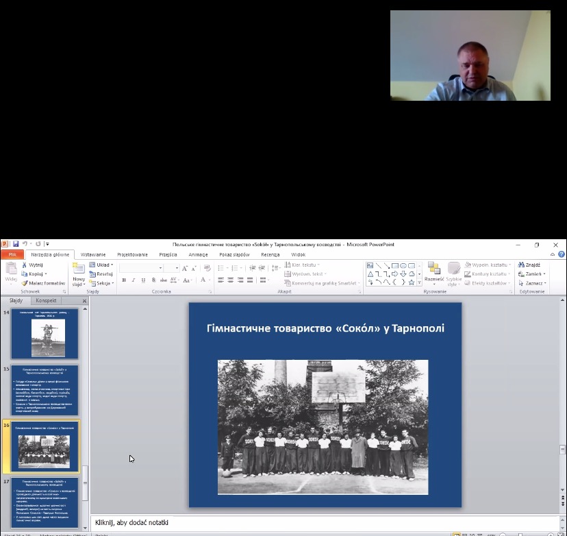Toggle italic formatting button
This screenshot has width=567, height=536.
(x=134, y=280)
